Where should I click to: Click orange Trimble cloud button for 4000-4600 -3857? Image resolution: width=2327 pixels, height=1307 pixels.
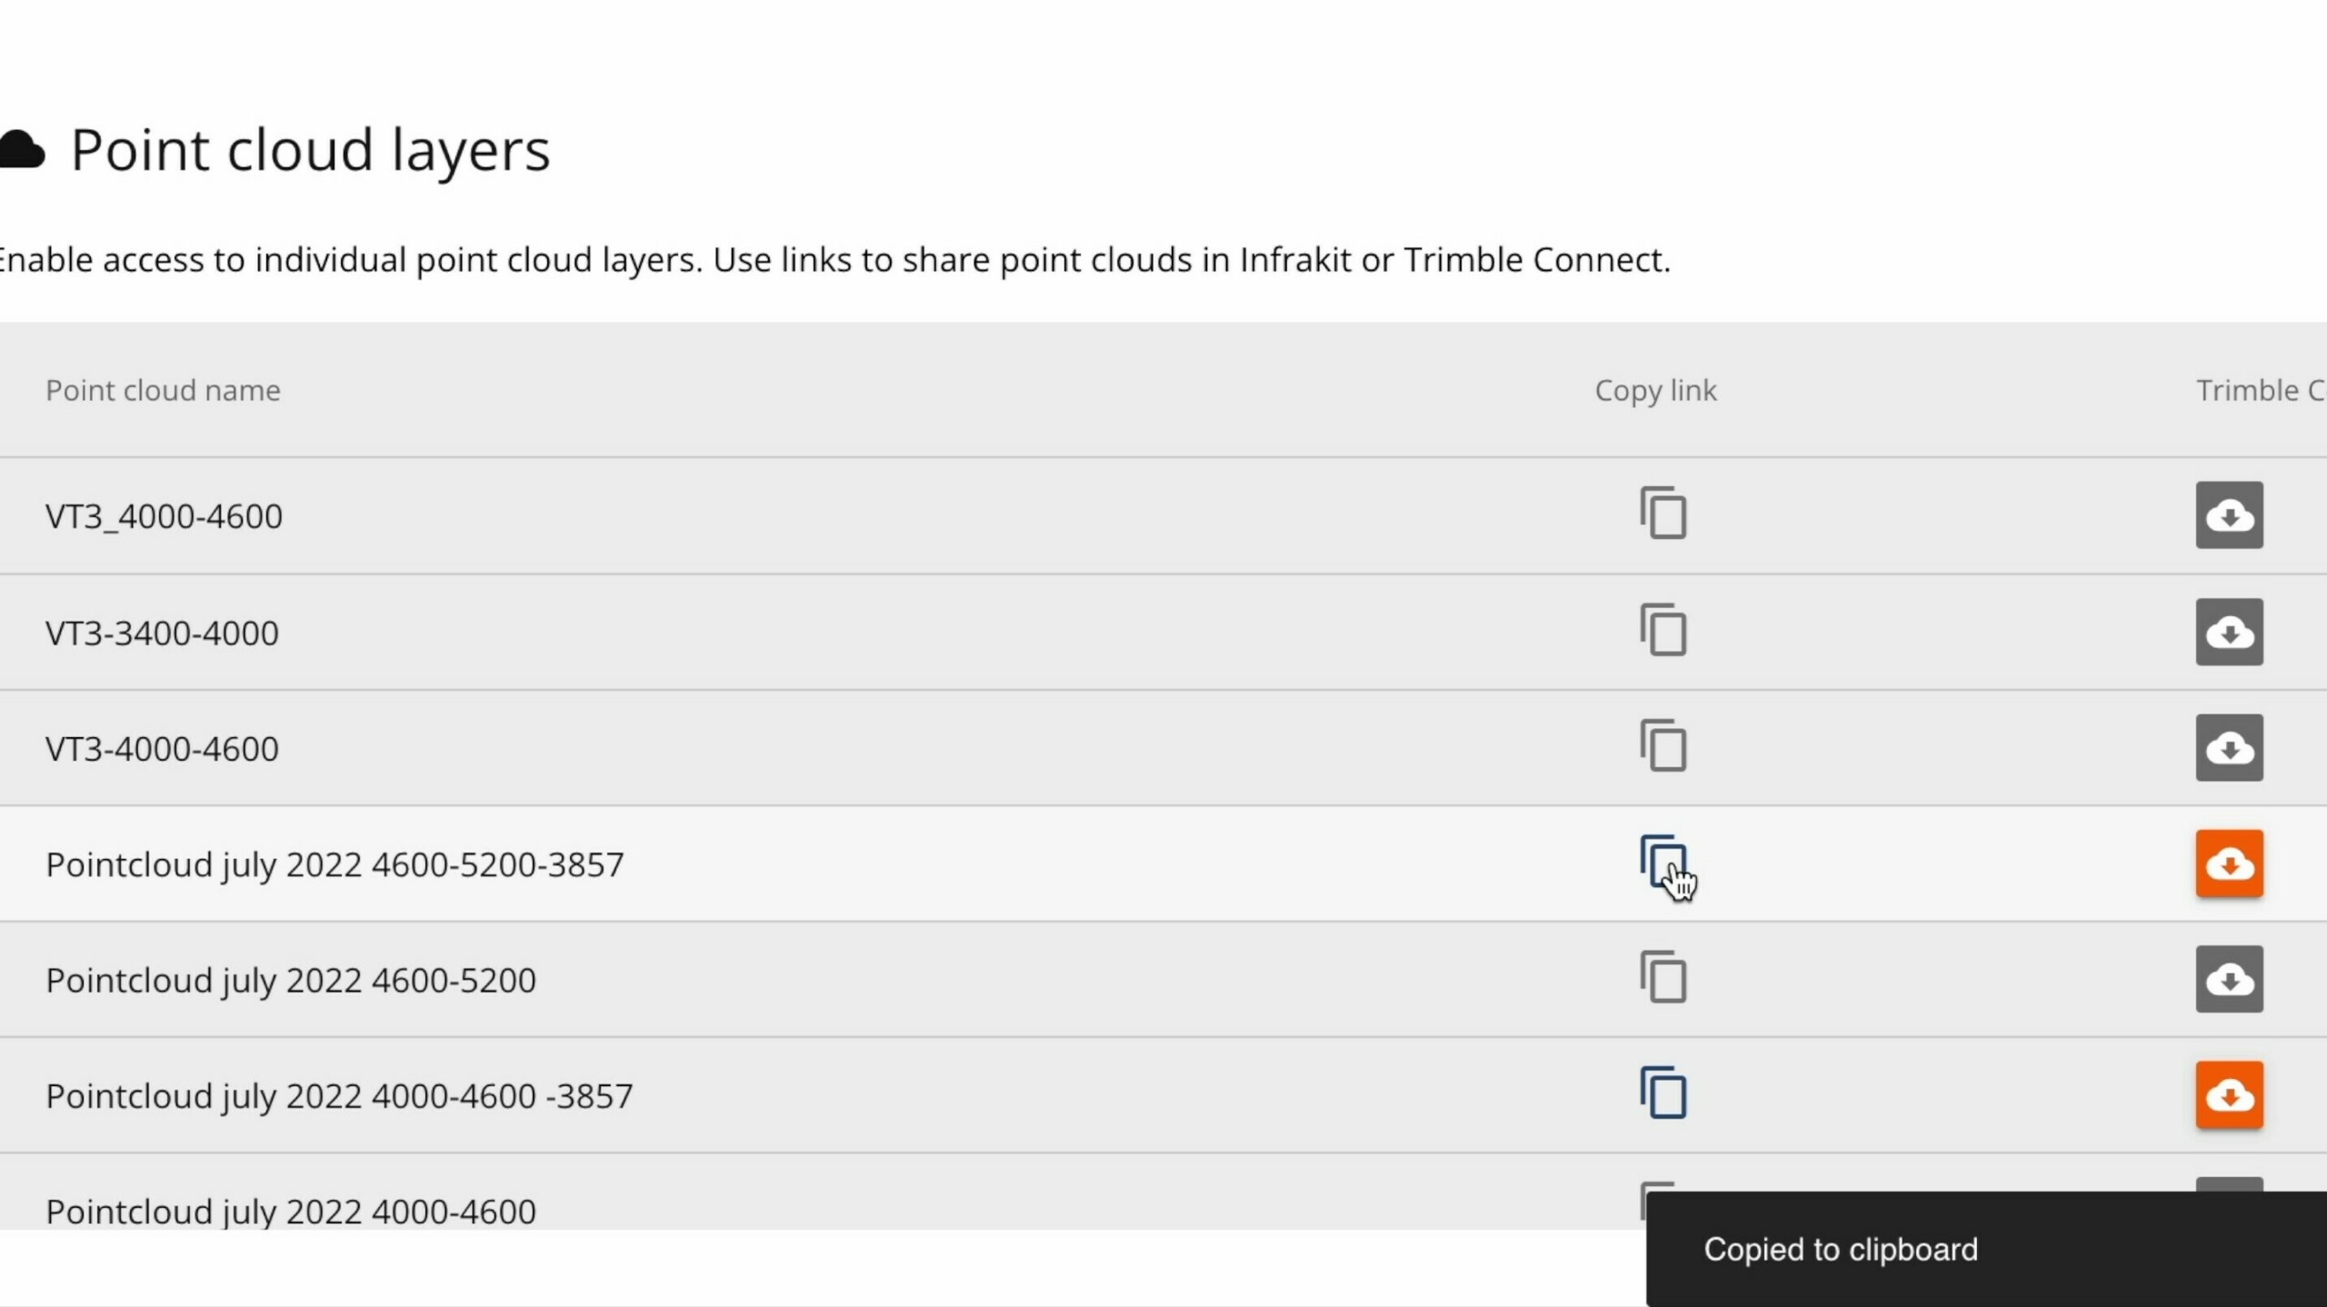[2229, 1095]
